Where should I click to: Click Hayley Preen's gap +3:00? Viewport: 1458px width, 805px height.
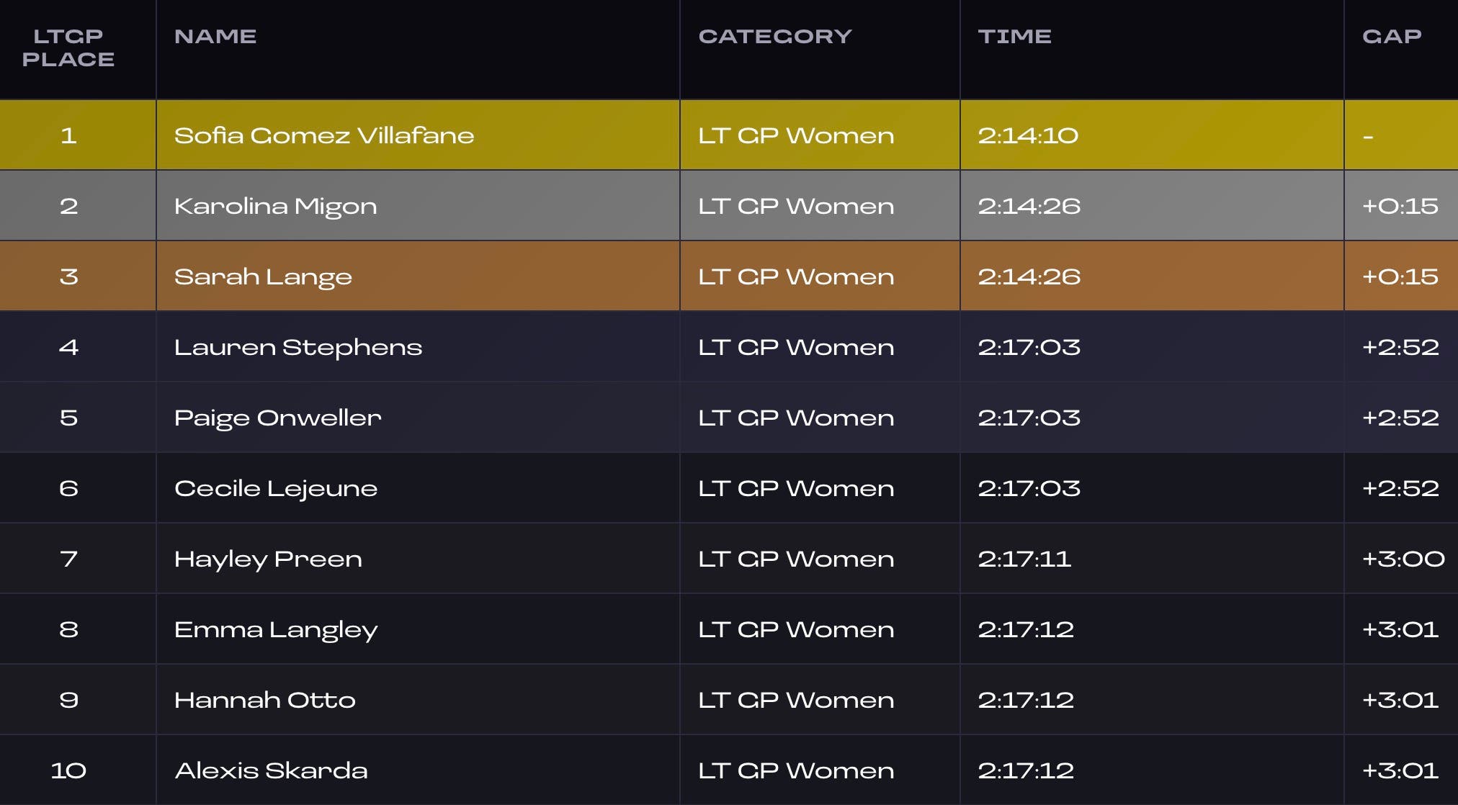[1403, 559]
